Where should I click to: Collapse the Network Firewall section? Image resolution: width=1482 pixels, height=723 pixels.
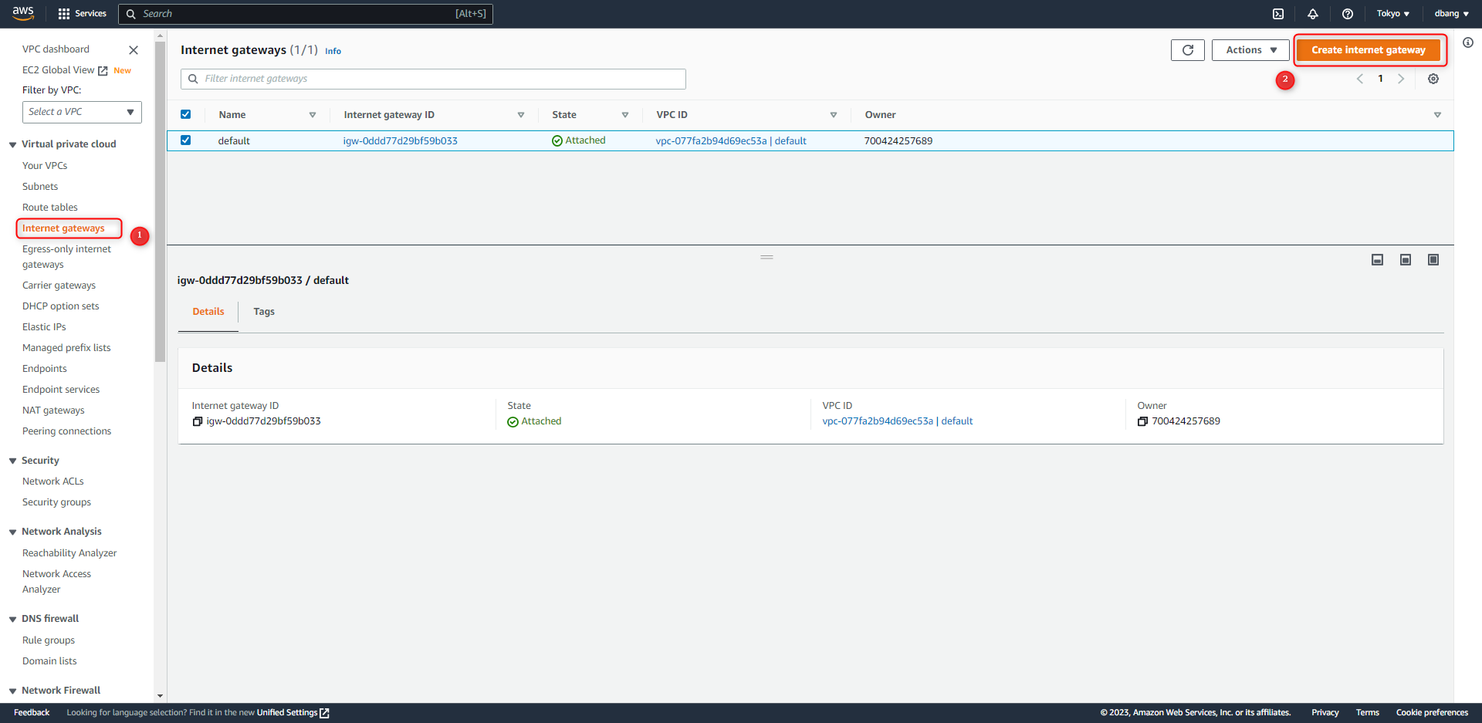click(12, 691)
